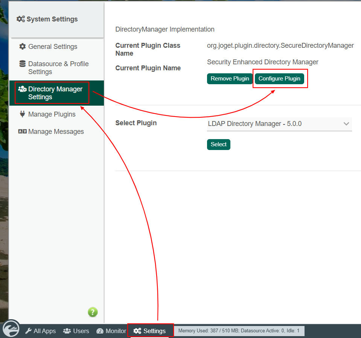Open the Select Plugin dropdown

[x=279, y=124]
